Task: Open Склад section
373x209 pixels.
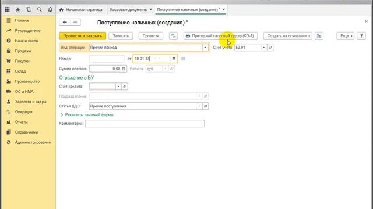Action: pos(29,71)
